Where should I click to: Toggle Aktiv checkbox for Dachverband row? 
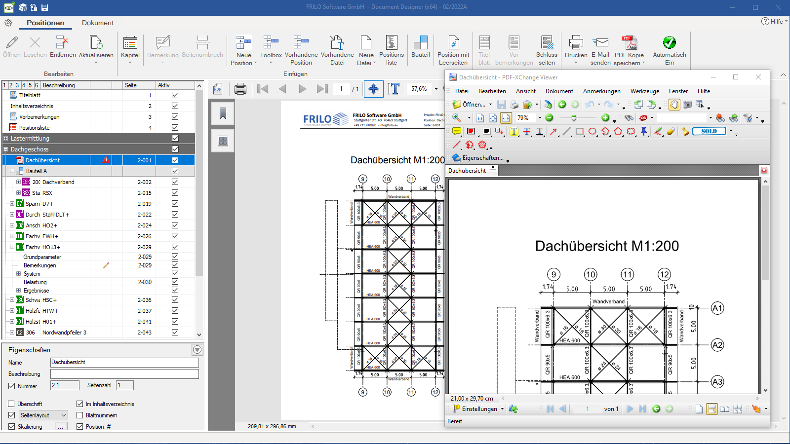point(175,182)
